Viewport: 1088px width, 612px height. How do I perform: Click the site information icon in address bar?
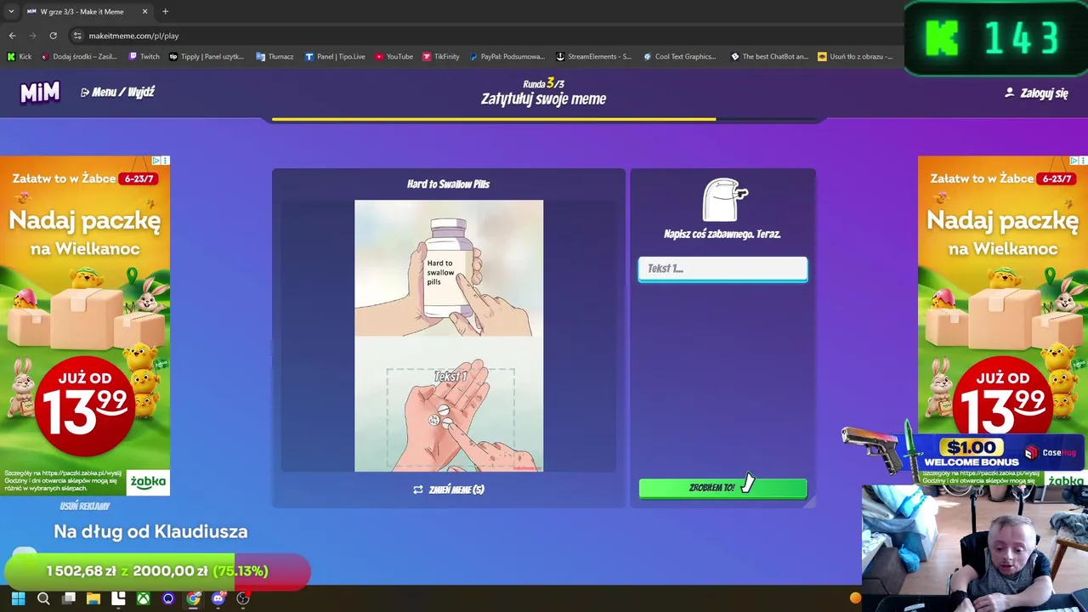(x=77, y=36)
